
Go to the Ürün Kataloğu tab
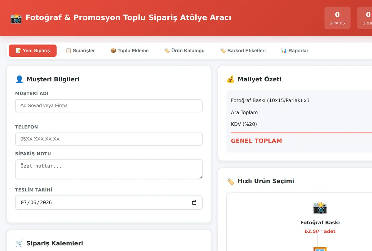click(x=184, y=51)
